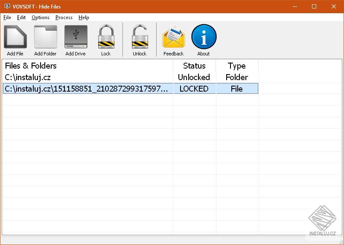Click the Folder type cell

coord(237,77)
